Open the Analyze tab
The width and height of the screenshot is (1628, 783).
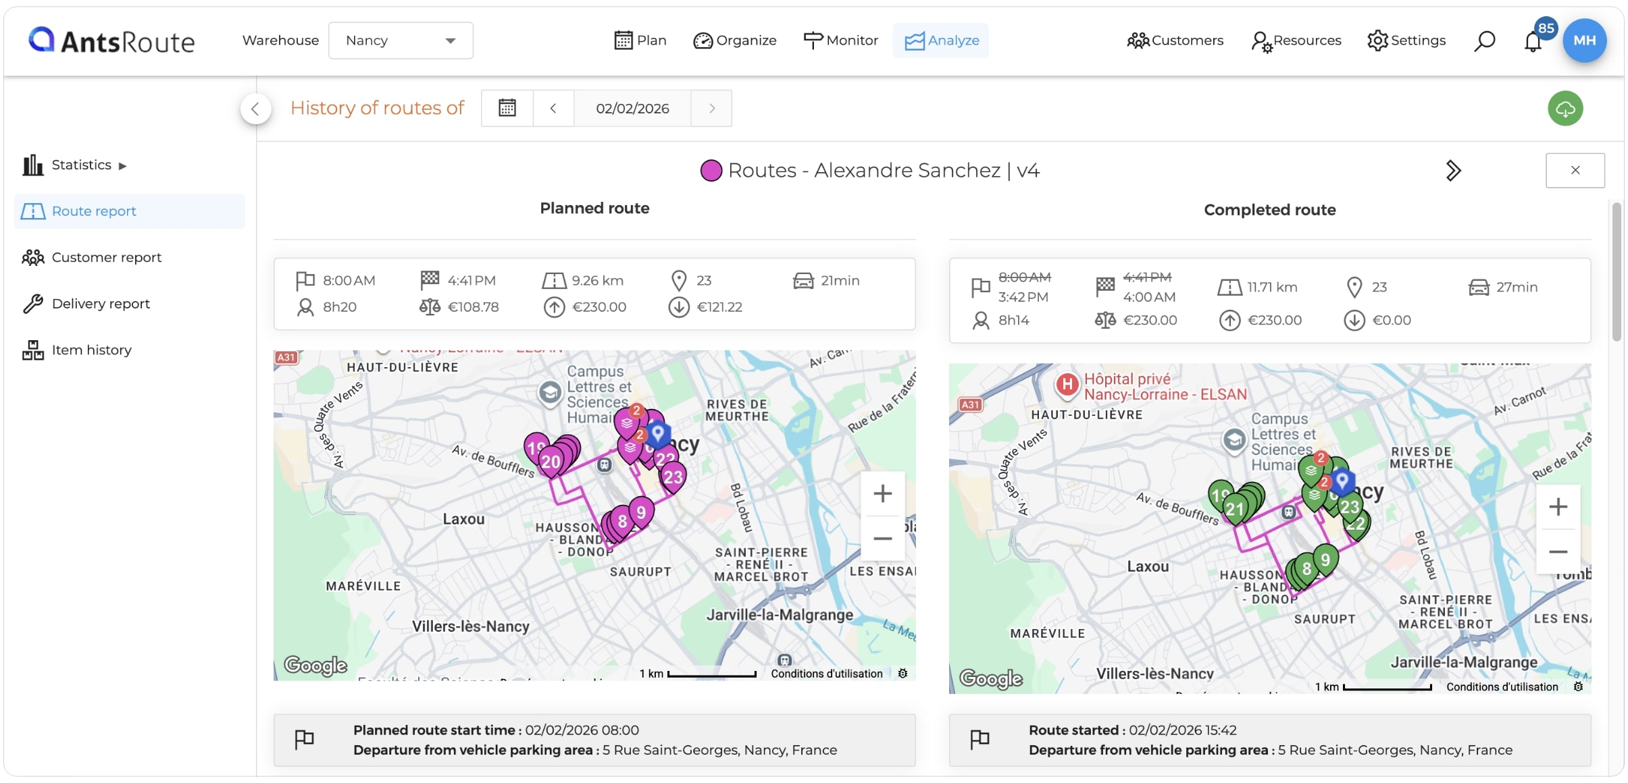click(941, 40)
